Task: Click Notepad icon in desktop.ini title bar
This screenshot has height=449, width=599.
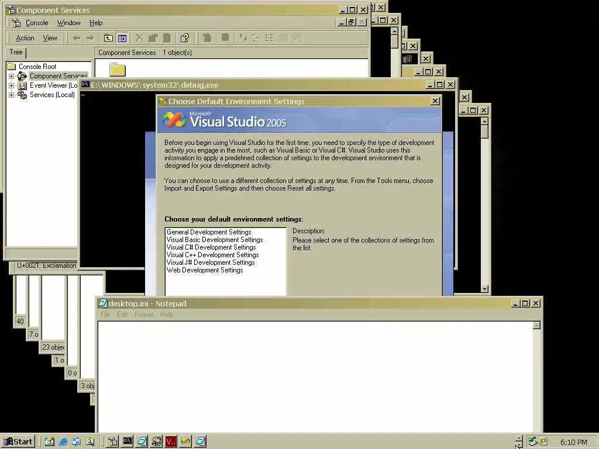Action: click(102, 303)
